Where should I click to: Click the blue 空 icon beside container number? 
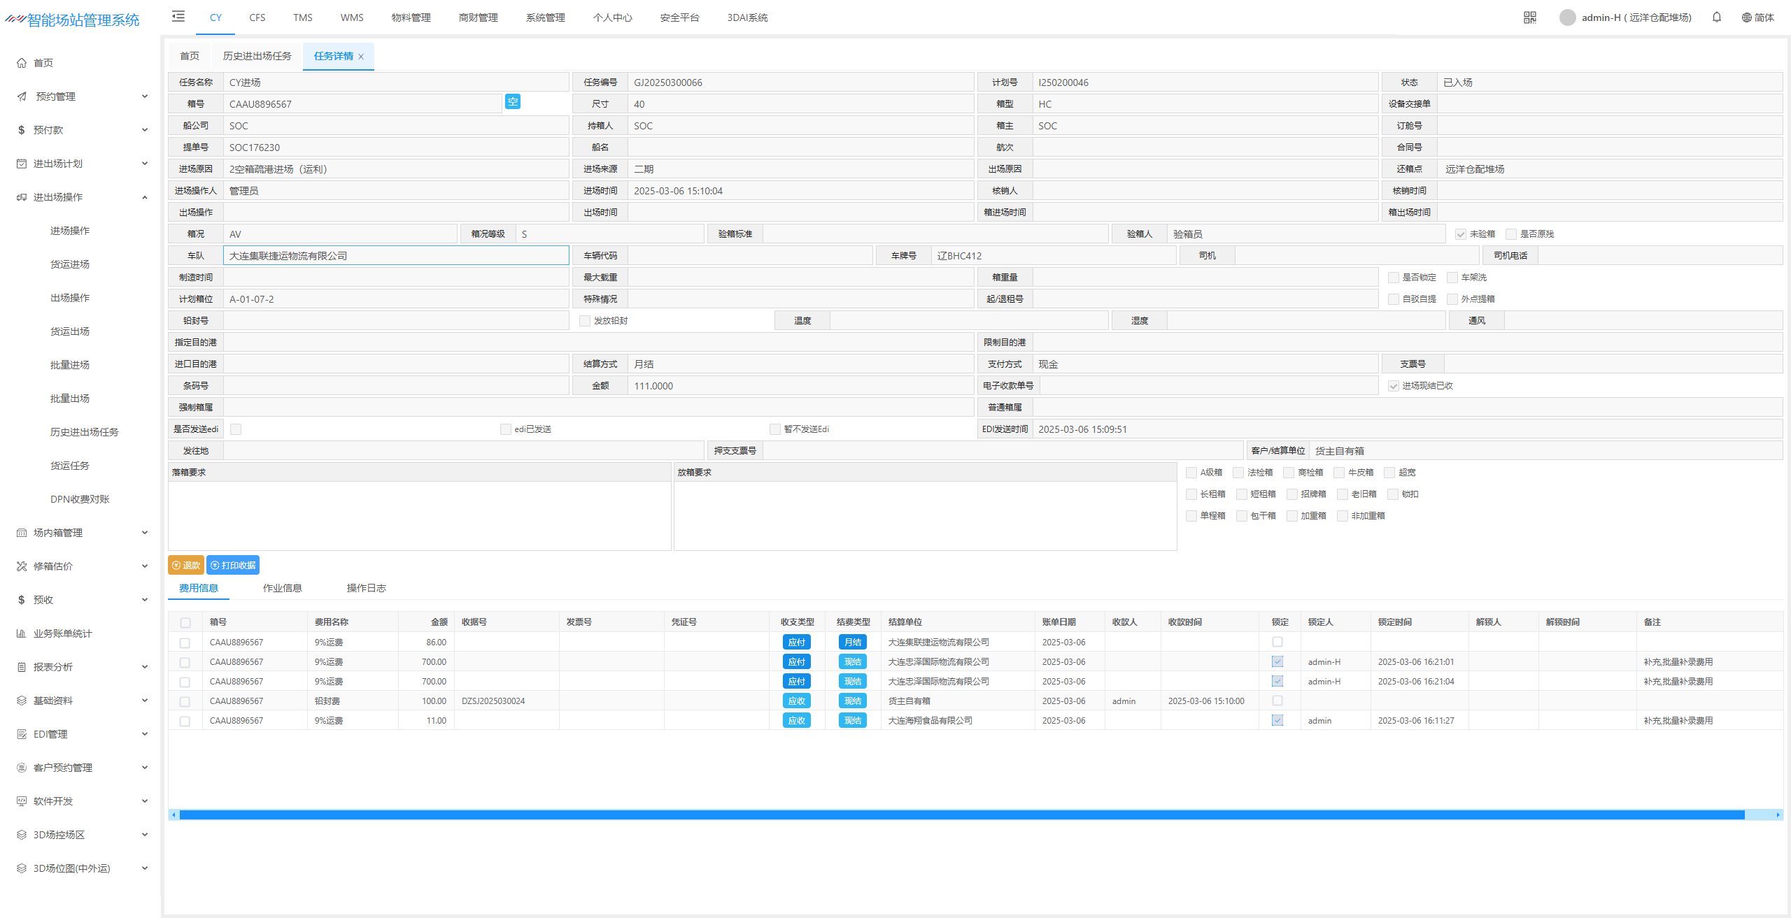tap(512, 102)
